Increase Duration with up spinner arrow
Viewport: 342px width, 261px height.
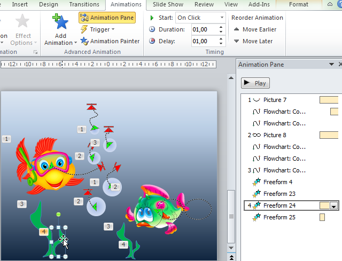pyautogui.click(x=222, y=27)
